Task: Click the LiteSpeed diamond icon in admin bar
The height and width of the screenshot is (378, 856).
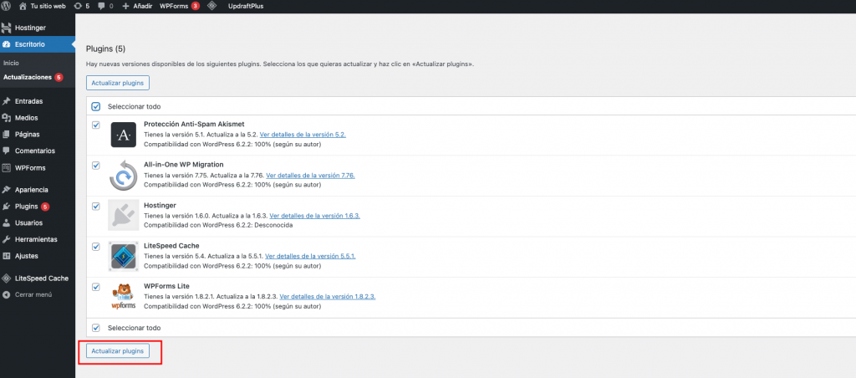Action: [212, 6]
